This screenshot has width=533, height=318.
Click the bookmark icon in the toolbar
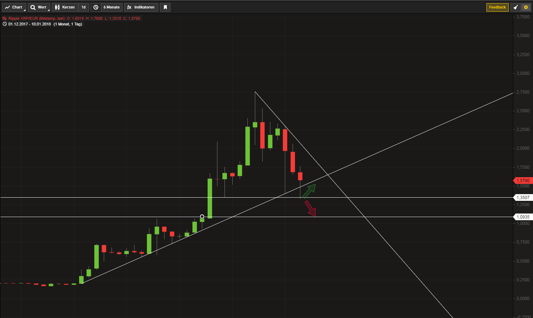[x=165, y=7]
